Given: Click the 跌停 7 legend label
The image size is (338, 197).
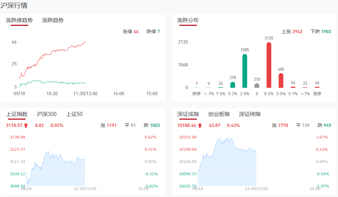Looking at the screenshot, I should [153, 31].
